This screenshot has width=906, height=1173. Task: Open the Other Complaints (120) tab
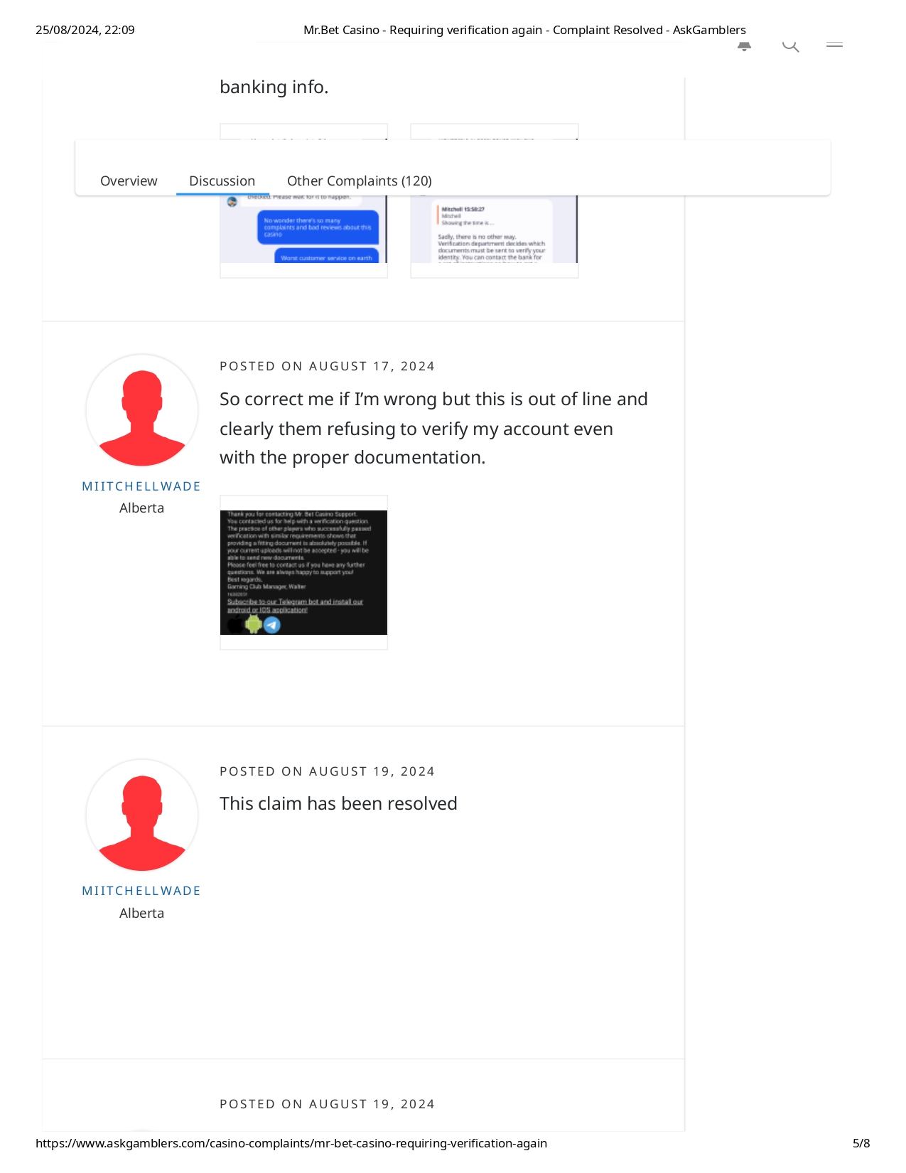359,181
